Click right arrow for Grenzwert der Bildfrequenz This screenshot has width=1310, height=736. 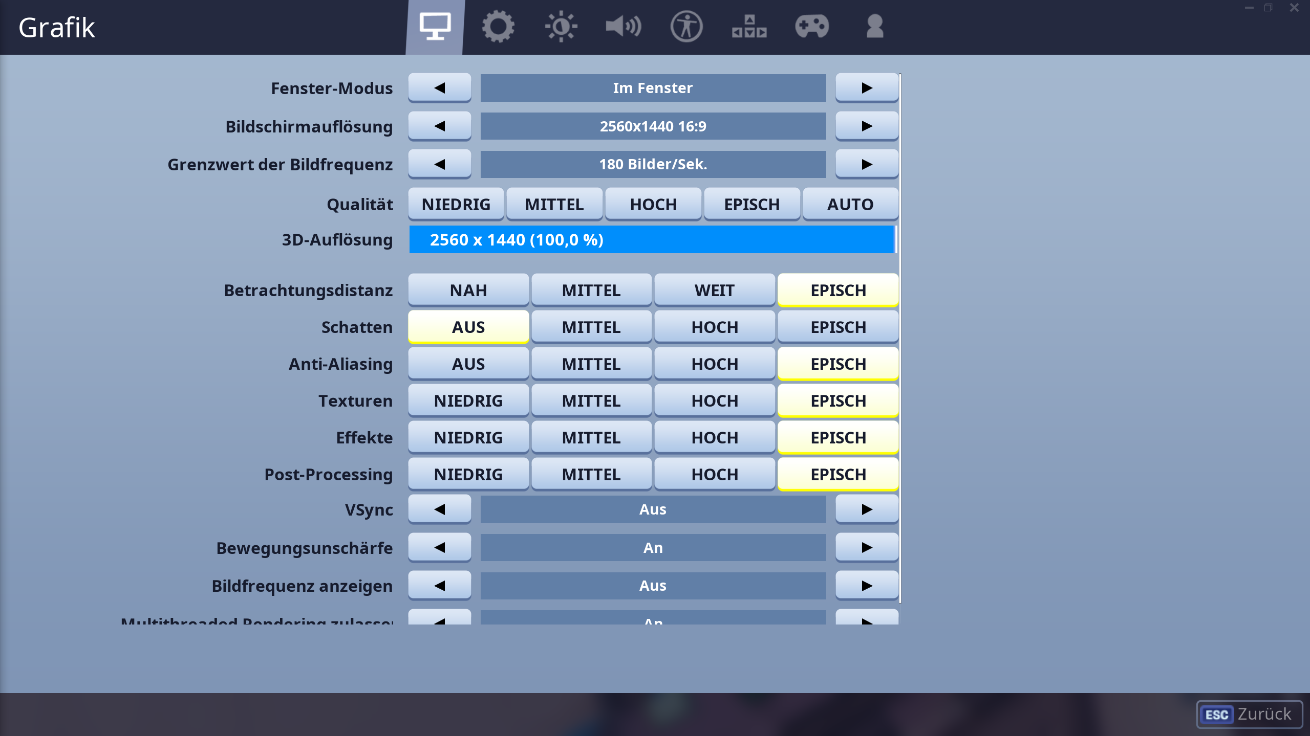coord(867,165)
